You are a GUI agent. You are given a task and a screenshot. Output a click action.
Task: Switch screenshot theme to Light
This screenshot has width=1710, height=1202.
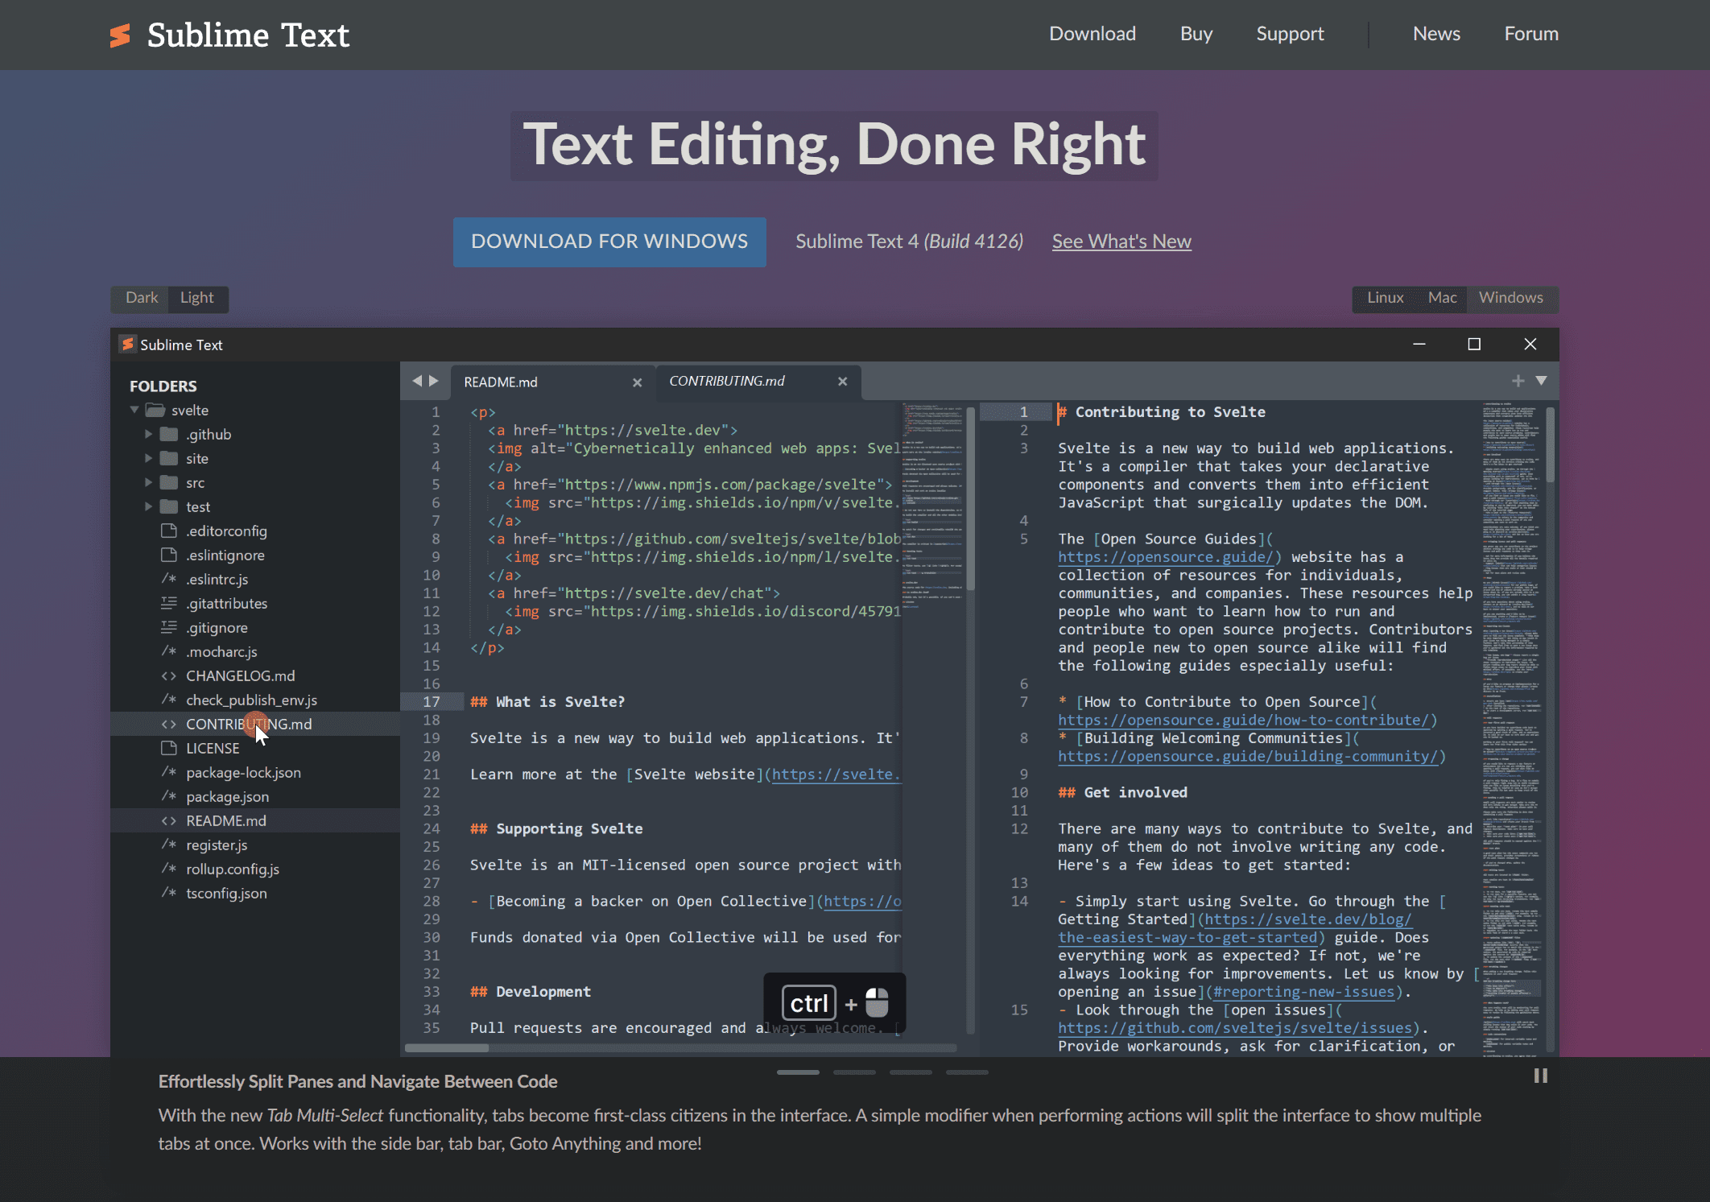point(196,298)
